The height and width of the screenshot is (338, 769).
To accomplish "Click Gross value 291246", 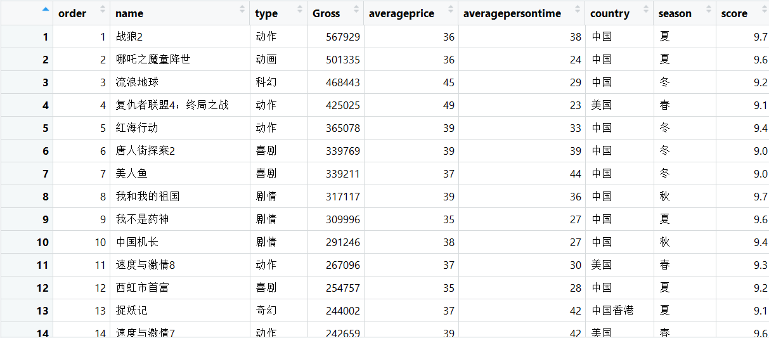I will (x=343, y=242).
